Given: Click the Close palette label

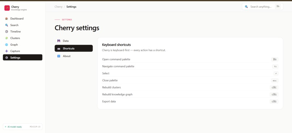Looking at the screenshot, I should [x=110, y=80].
